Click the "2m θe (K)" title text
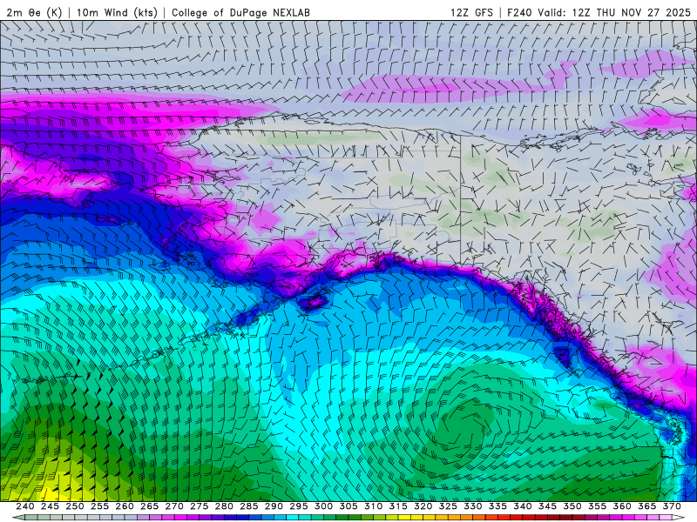Viewport: 697px width, 522px height. [34, 12]
